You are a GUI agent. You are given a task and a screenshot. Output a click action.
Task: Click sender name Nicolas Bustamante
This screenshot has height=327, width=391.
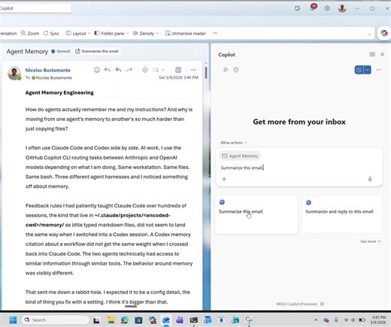click(x=47, y=70)
